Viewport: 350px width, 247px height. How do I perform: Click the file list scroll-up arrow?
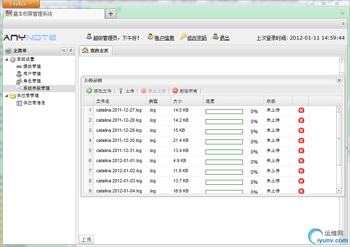(x=339, y=109)
